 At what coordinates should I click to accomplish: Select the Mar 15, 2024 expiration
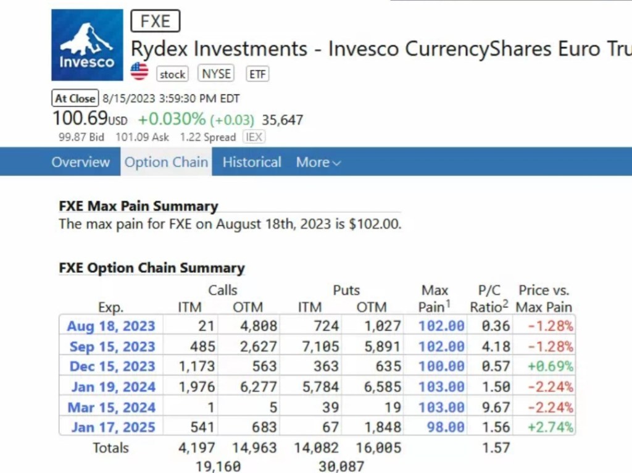tap(111, 408)
